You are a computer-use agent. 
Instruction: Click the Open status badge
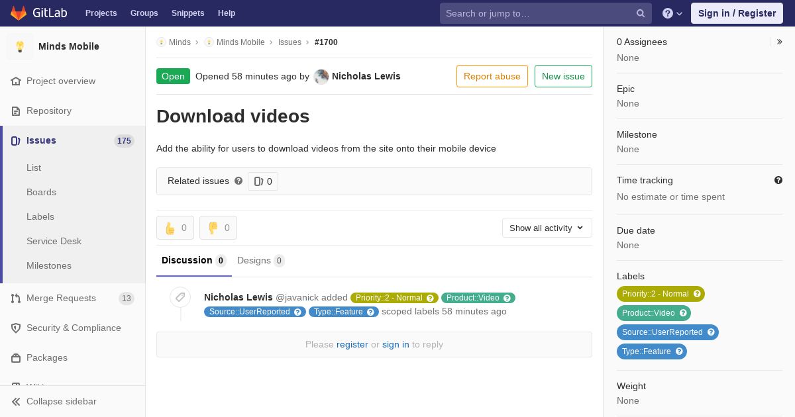tap(173, 76)
